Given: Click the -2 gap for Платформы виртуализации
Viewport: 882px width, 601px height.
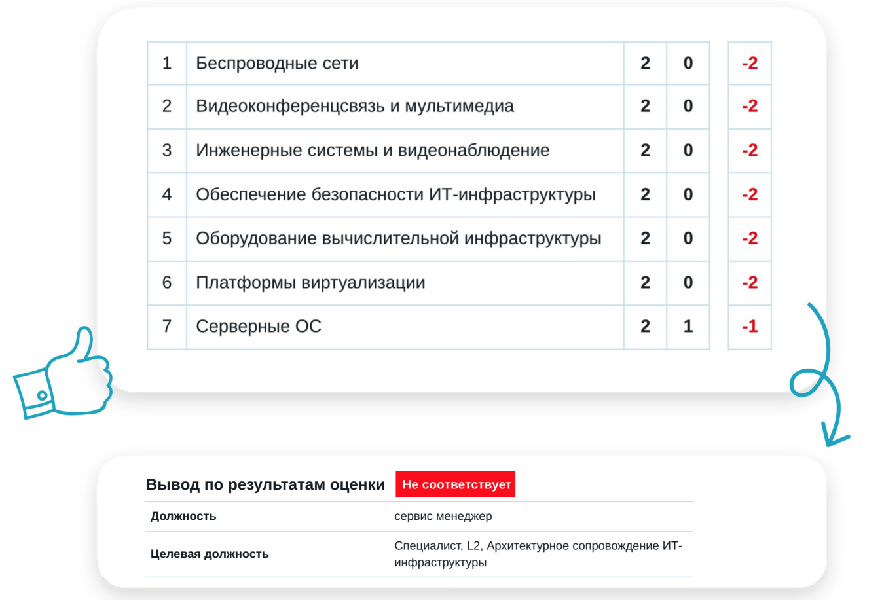Looking at the screenshot, I should pyautogui.click(x=750, y=282).
